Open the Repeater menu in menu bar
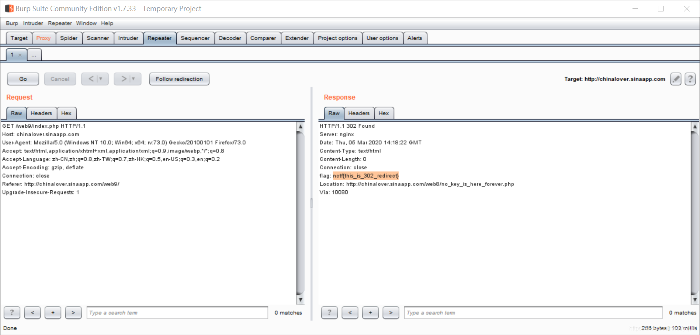 (60, 23)
